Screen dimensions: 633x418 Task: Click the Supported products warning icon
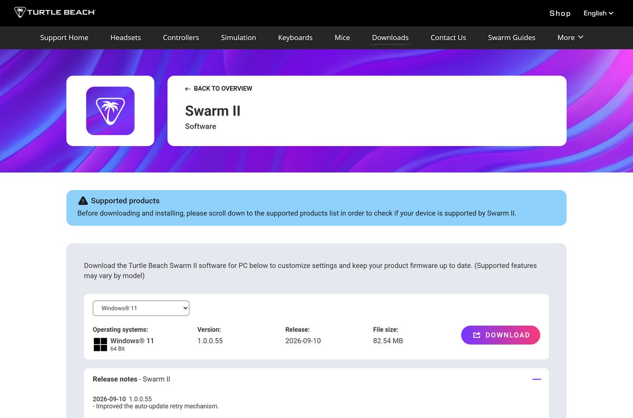83,201
